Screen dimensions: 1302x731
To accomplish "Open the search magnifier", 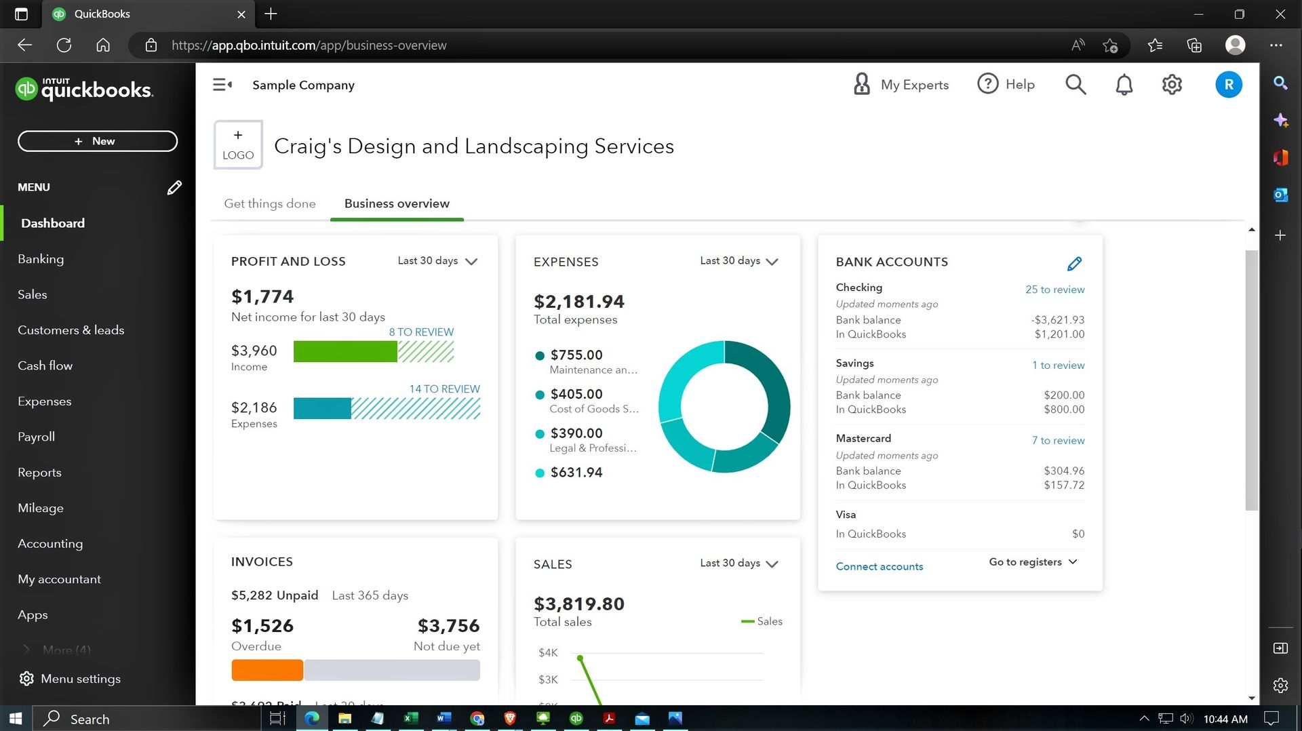I will point(1076,84).
